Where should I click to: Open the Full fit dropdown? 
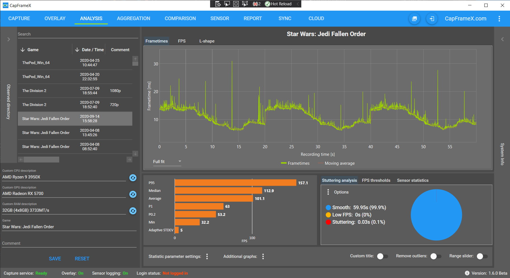[x=167, y=162]
